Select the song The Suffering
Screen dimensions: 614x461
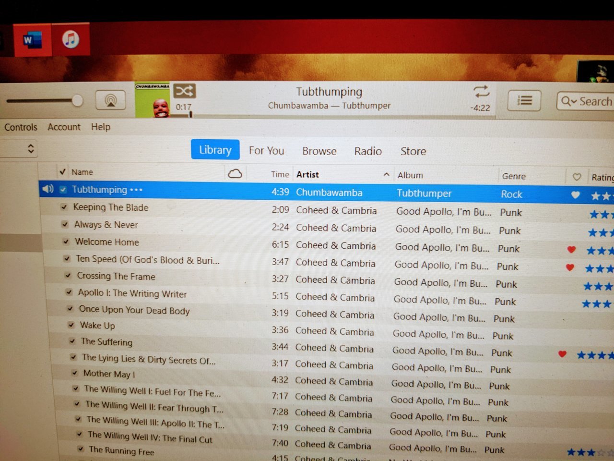tap(106, 342)
